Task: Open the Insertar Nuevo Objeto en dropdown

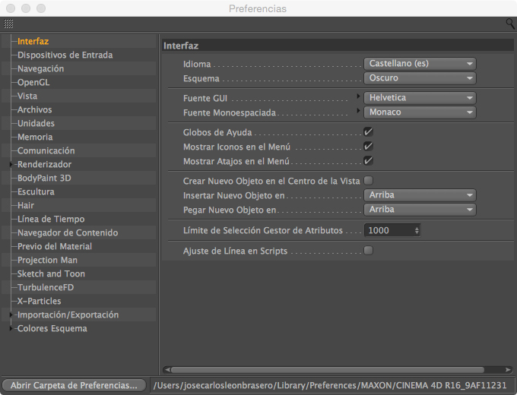Action: [420, 195]
